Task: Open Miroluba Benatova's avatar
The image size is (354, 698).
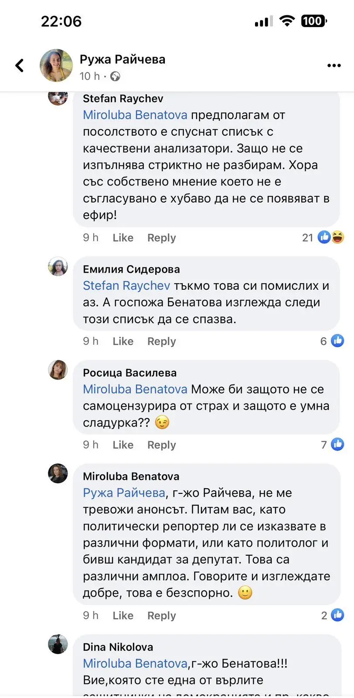Action: 58,473
